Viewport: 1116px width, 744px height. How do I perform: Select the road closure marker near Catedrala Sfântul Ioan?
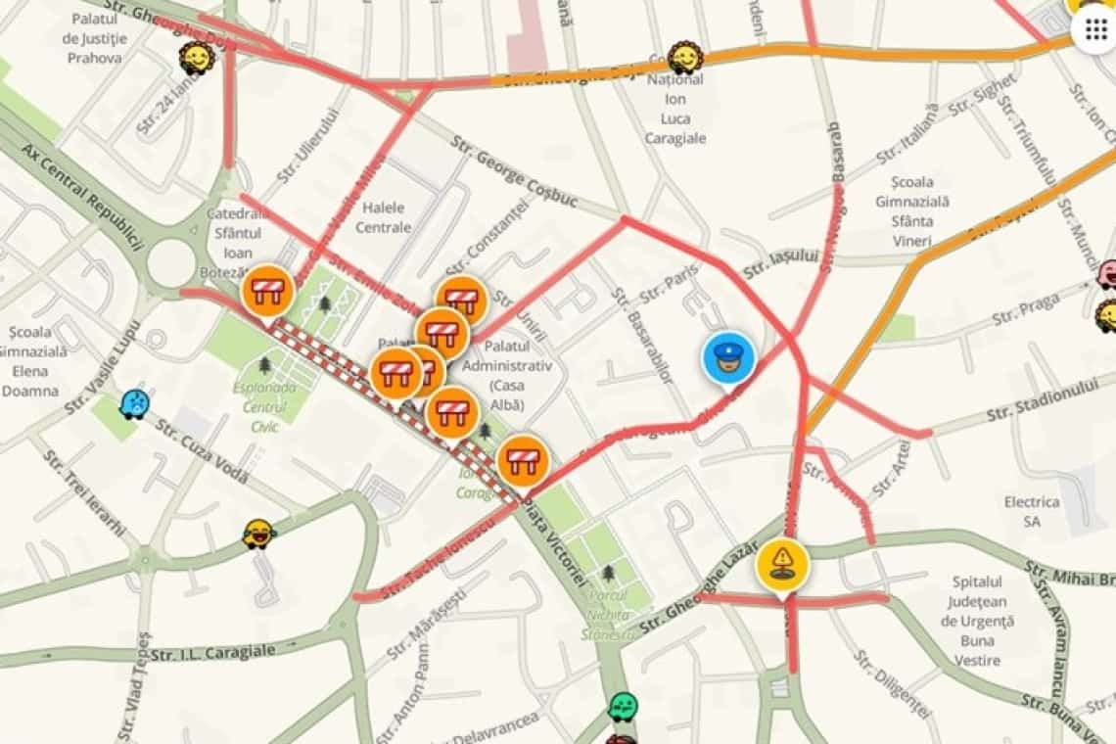[x=268, y=292]
